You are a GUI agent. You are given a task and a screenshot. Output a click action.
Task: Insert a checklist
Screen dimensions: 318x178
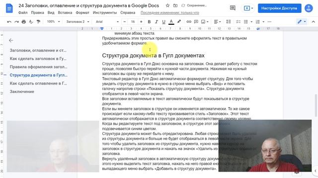click(x=238, y=22)
